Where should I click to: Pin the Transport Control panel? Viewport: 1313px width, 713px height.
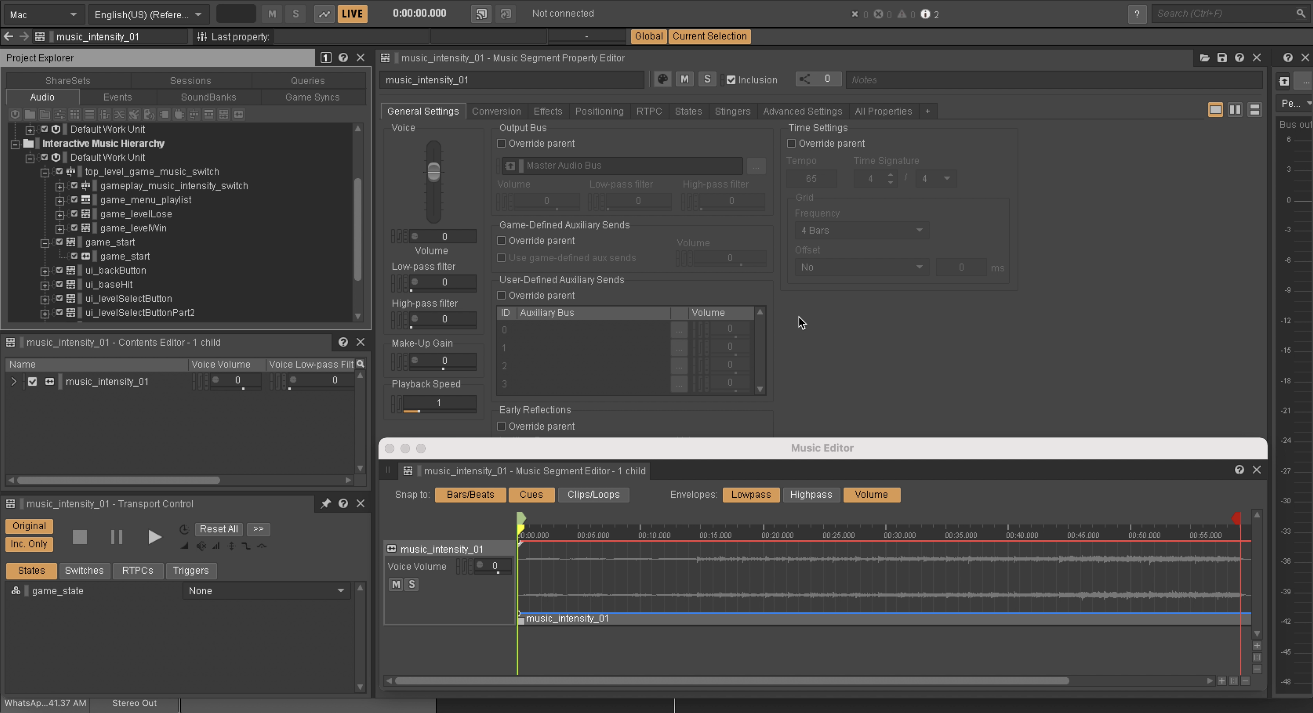pos(325,503)
